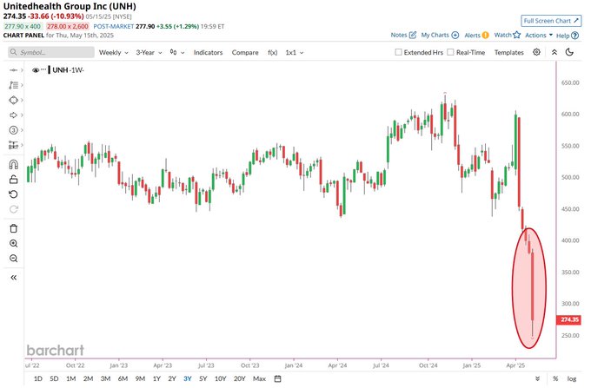Zoom out of the chart

point(14,259)
